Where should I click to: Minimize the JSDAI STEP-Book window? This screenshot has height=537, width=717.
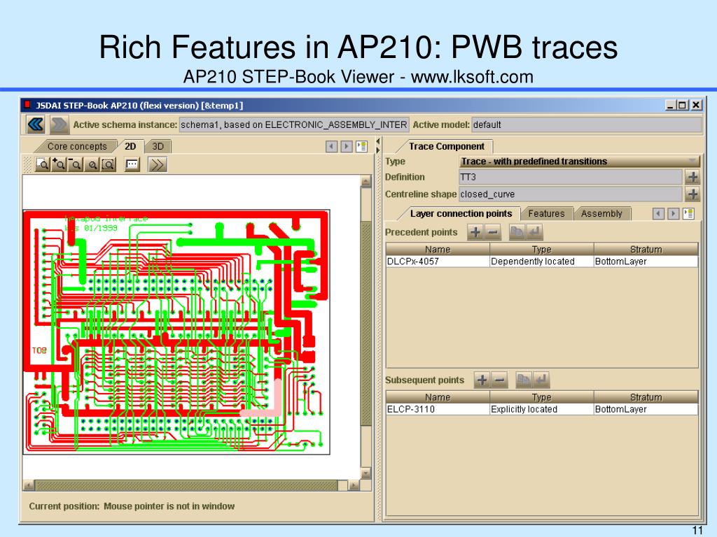(x=671, y=105)
